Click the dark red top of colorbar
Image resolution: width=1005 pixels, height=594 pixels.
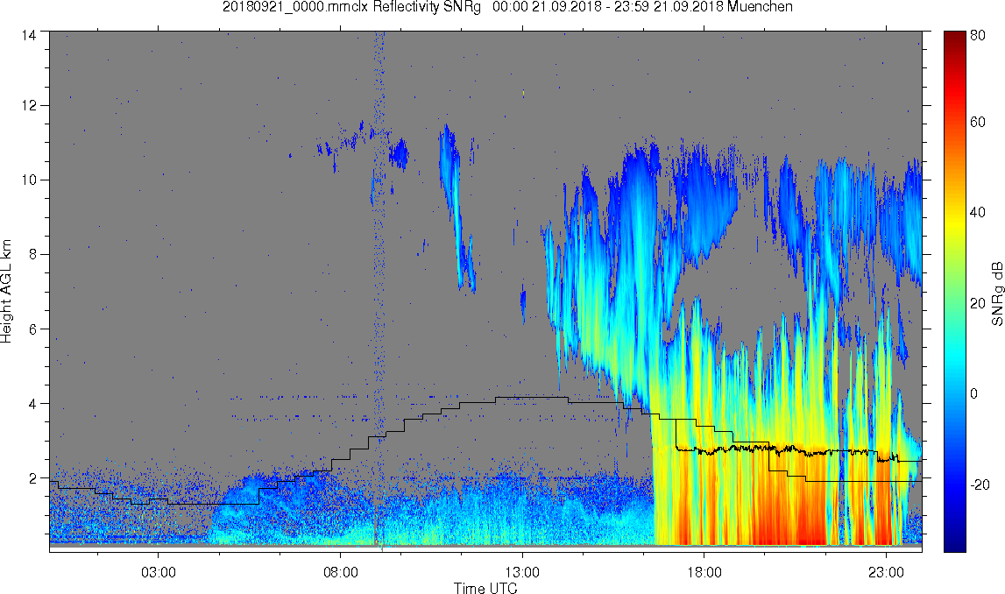[954, 37]
